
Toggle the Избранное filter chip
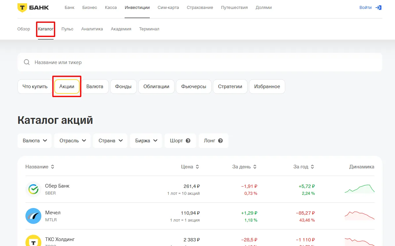267,86
